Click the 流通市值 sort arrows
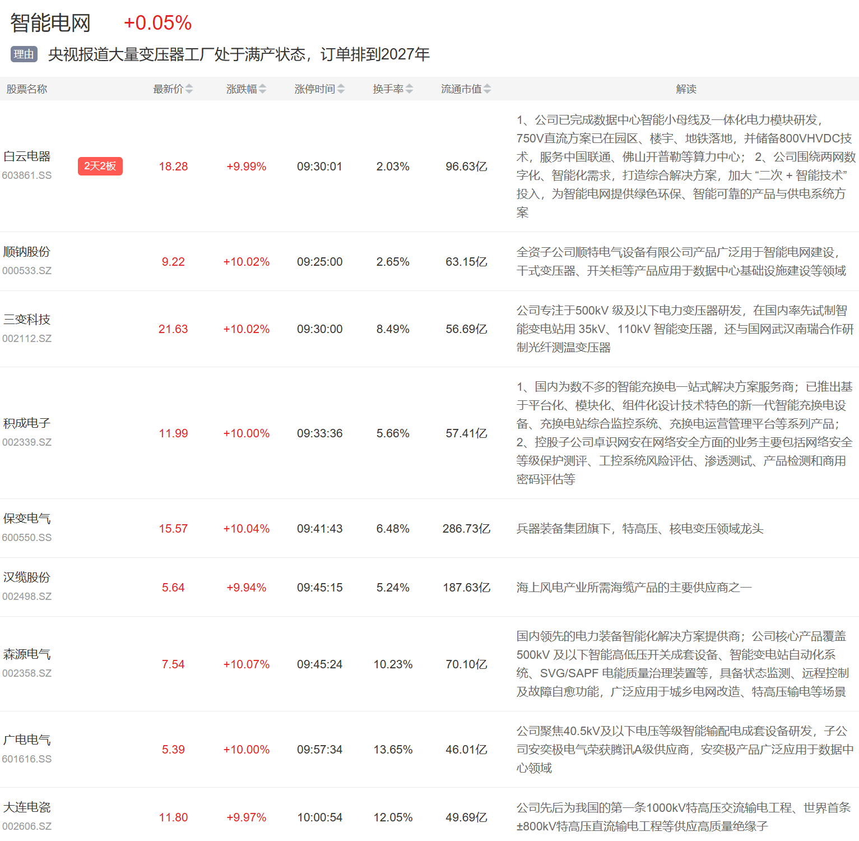Screen dimensions: 859x841 click(487, 89)
